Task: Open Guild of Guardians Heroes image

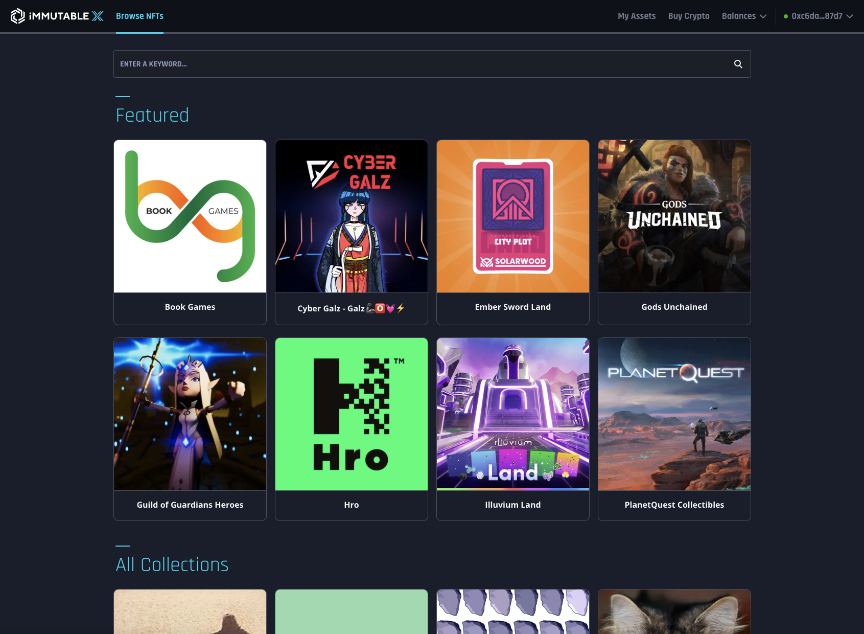Action: pos(190,414)
